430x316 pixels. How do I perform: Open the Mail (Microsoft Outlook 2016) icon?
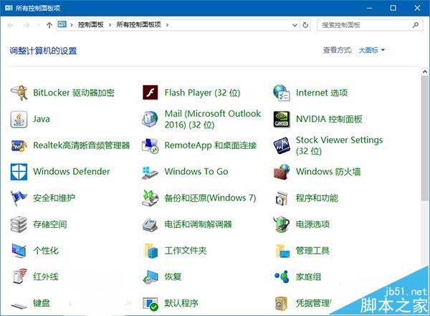(150, 119)
